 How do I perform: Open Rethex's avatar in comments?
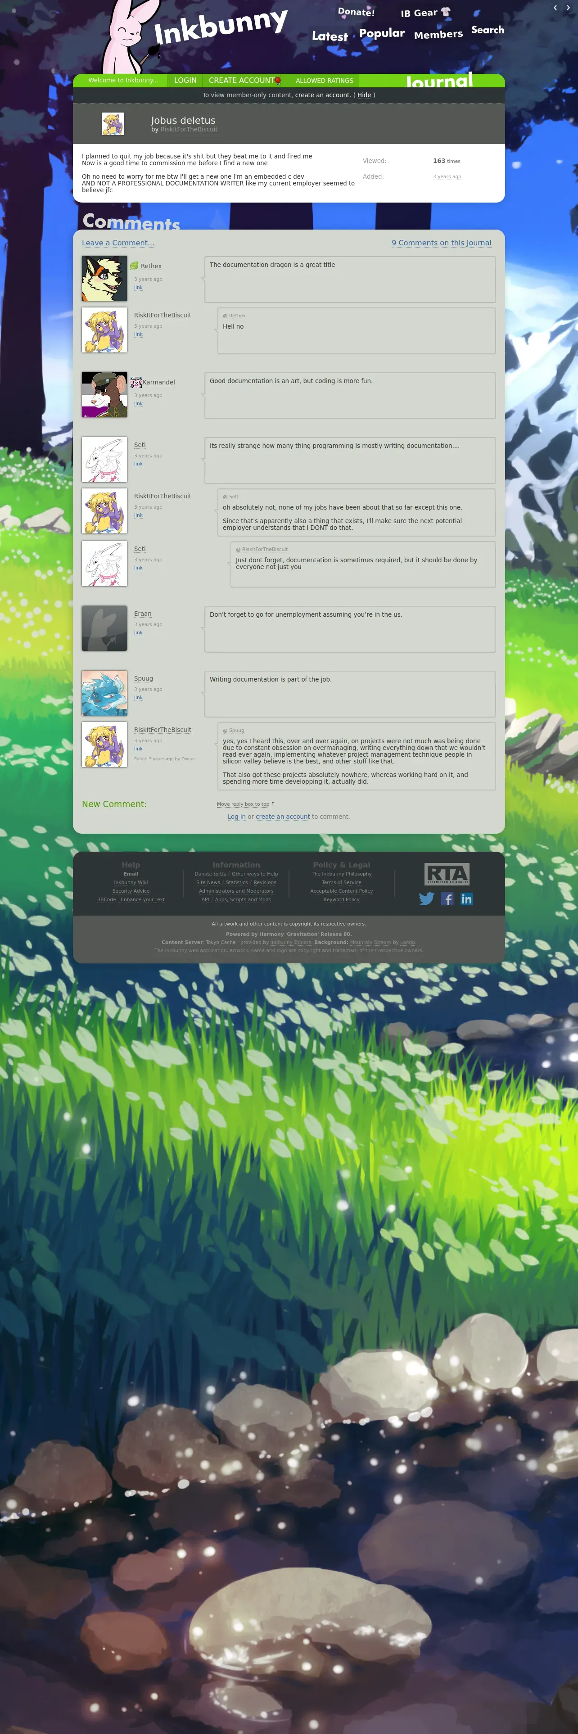pyautogui.click(x=104, y=279)
